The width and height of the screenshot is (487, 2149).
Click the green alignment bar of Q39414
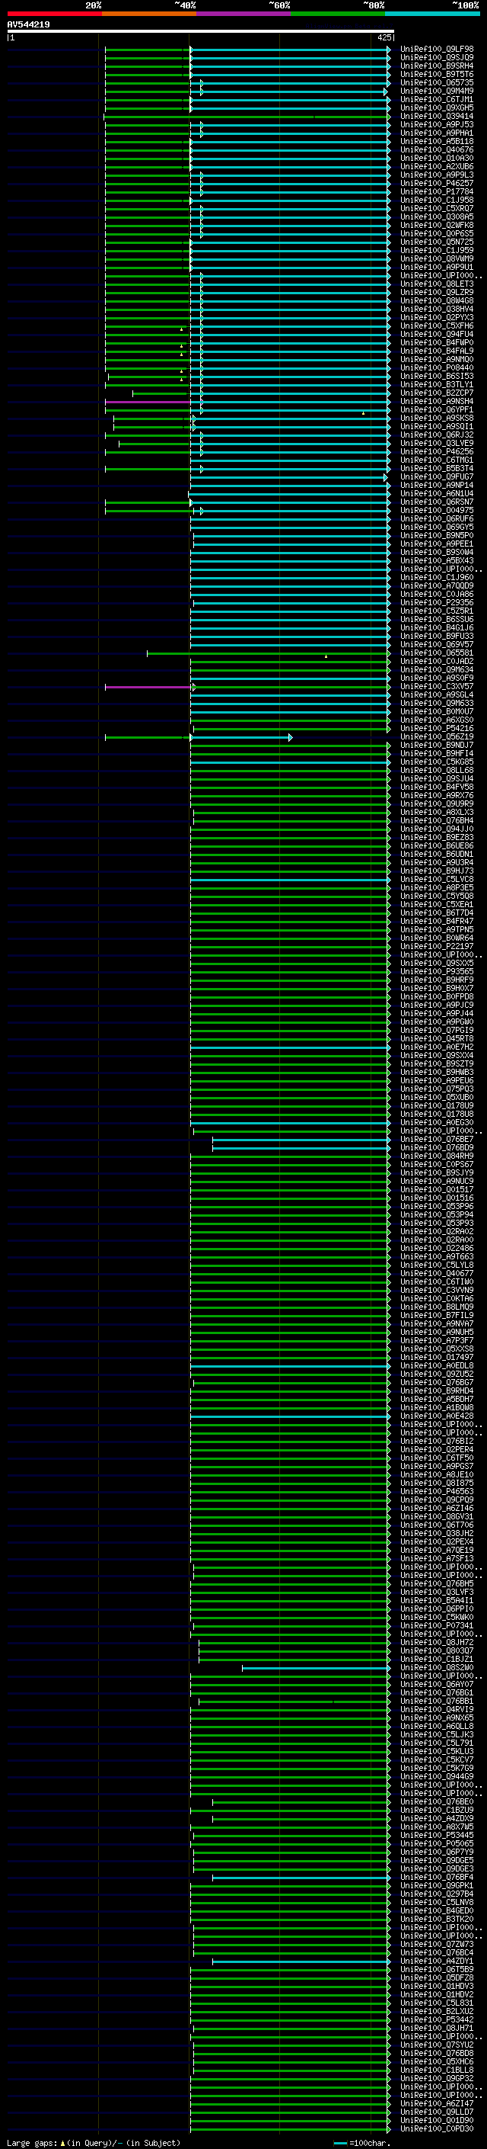point(247,117)
